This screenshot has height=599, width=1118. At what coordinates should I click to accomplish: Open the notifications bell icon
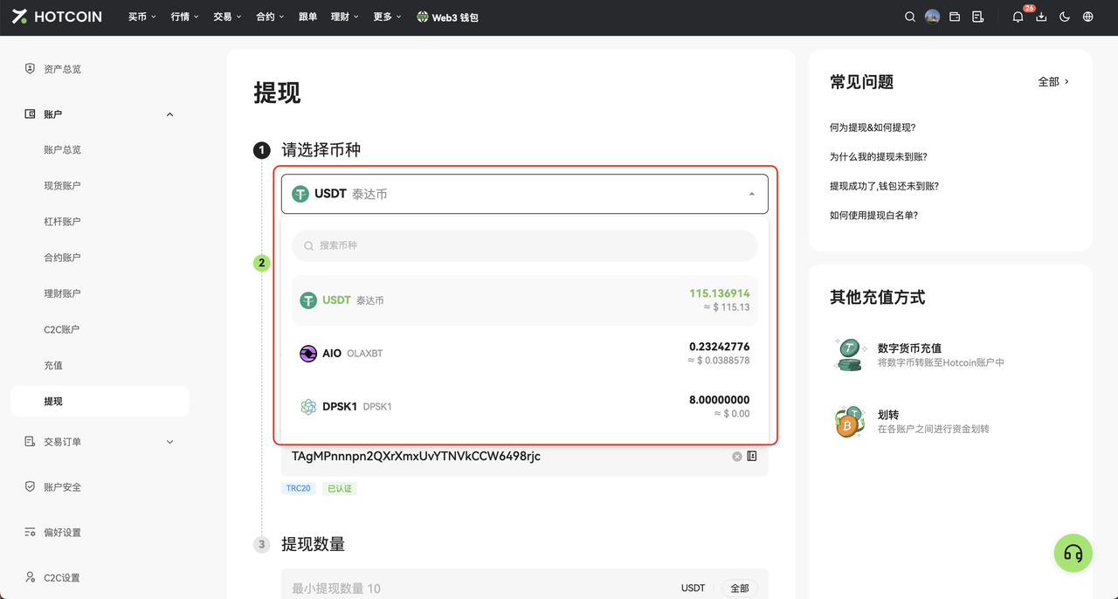[x=1018, y=17]
